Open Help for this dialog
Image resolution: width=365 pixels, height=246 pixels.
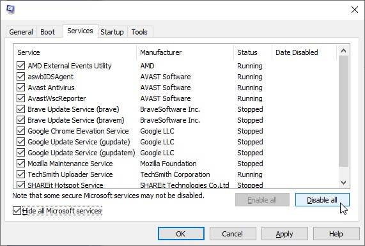336,234
